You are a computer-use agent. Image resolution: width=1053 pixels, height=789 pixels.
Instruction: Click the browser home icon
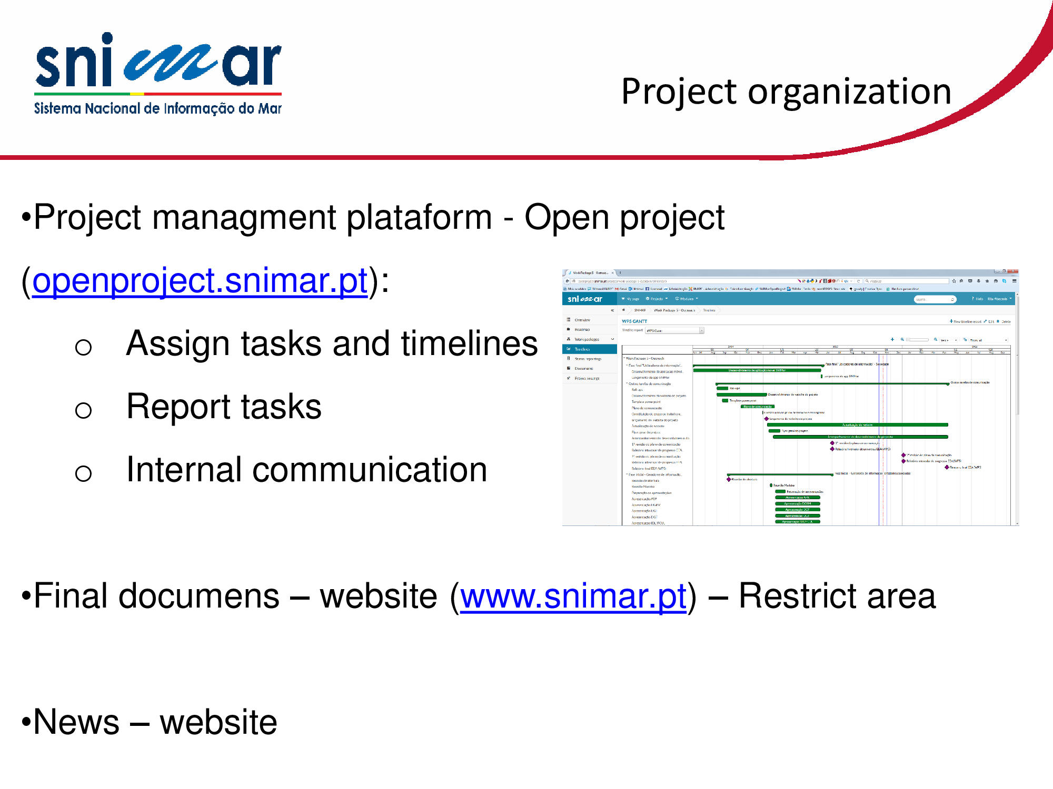987,281
